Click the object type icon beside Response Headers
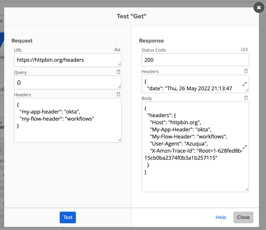This screenshot has width=266, height=230. (246, 71)
